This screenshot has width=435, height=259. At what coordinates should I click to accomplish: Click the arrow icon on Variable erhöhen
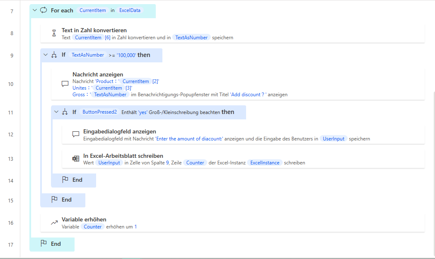tap(54, 223)
